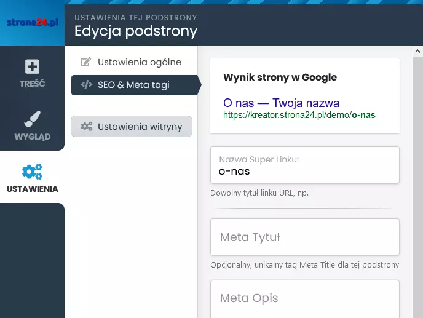Open the Ustawienia ogólne tab
The image size is (423, 318).
pos(132,62)
